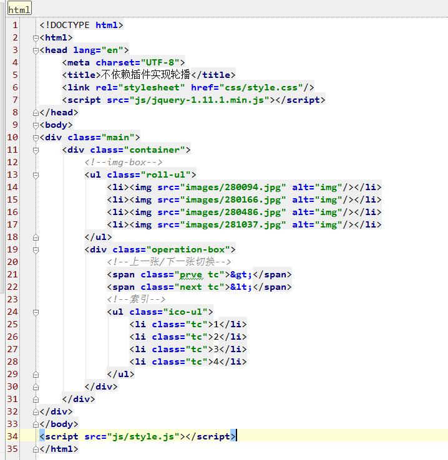The image size is (448, 460).
Task: Collapse operation-box div fold on line 19
Action: (x=36, y=250)
